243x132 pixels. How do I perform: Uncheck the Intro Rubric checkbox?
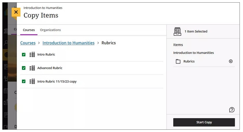pos(24,54)
